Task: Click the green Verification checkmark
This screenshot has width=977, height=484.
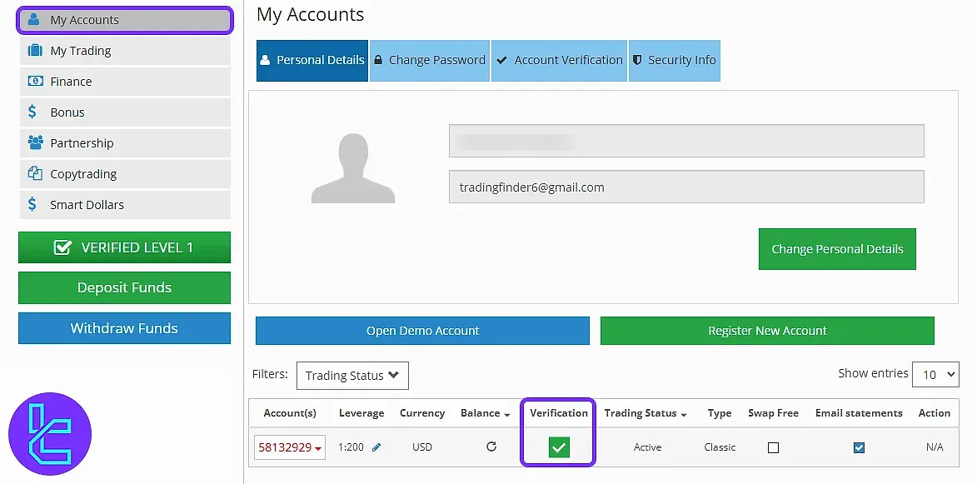Action: pos(558,447)
